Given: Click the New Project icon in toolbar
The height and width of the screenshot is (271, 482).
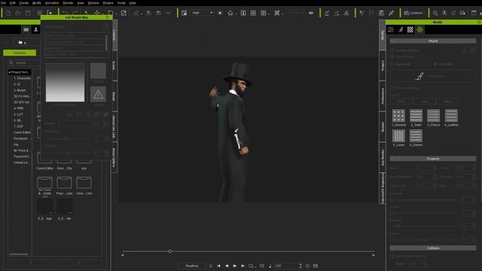Looking at the screenshot, I should (8, 13).
